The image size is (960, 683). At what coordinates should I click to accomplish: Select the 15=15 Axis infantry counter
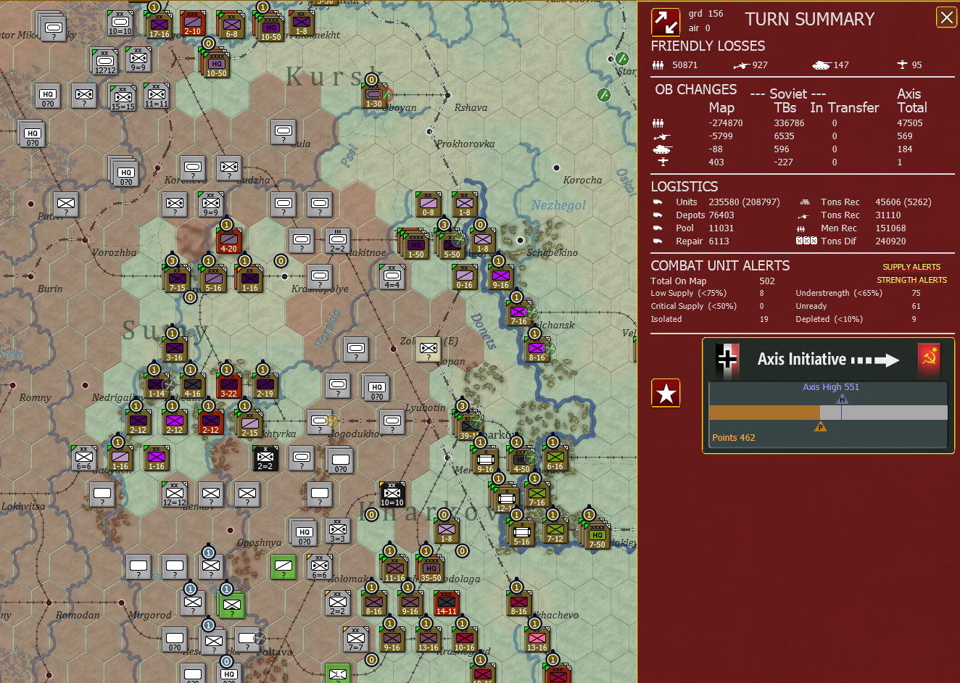(123, 98)
